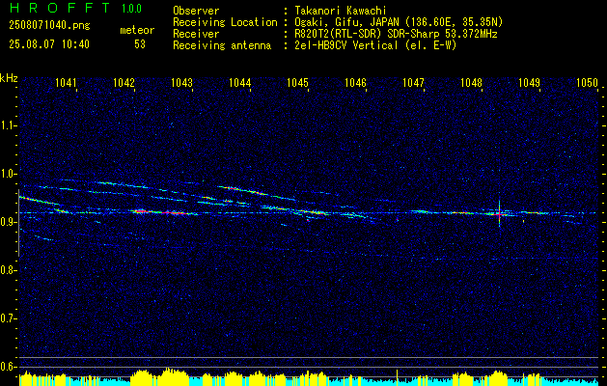Click frequency axis label 0.8
This screenshot has width=607, height=386.
(9, 270)
